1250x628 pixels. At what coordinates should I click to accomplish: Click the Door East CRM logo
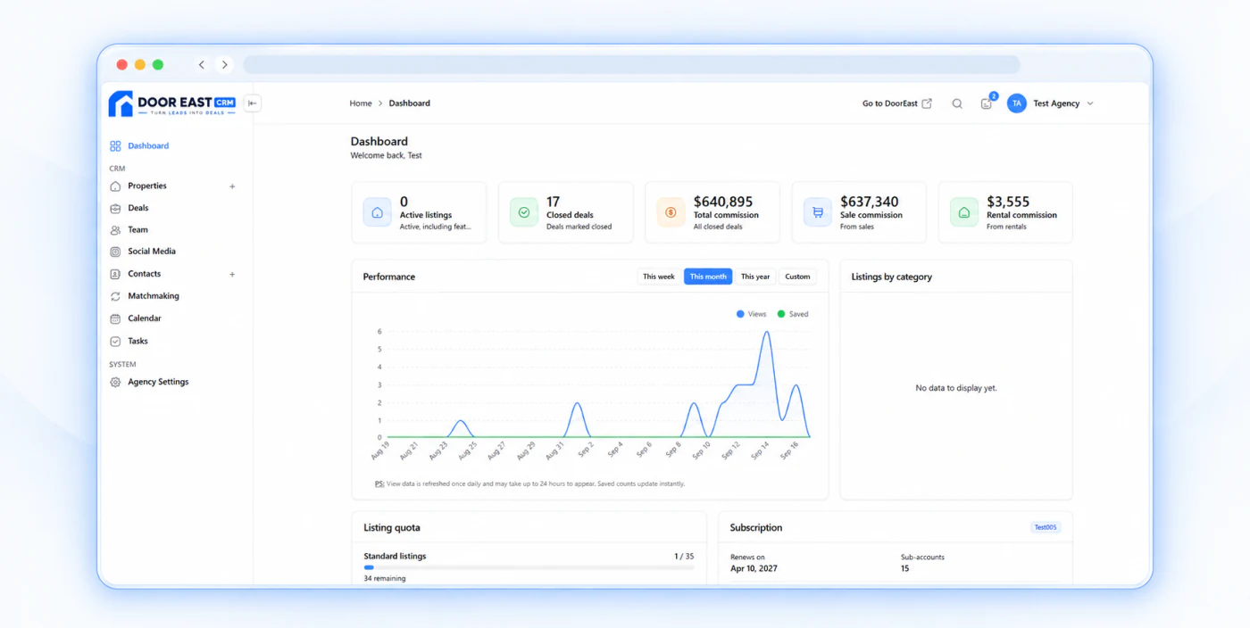tap(172, 103)
